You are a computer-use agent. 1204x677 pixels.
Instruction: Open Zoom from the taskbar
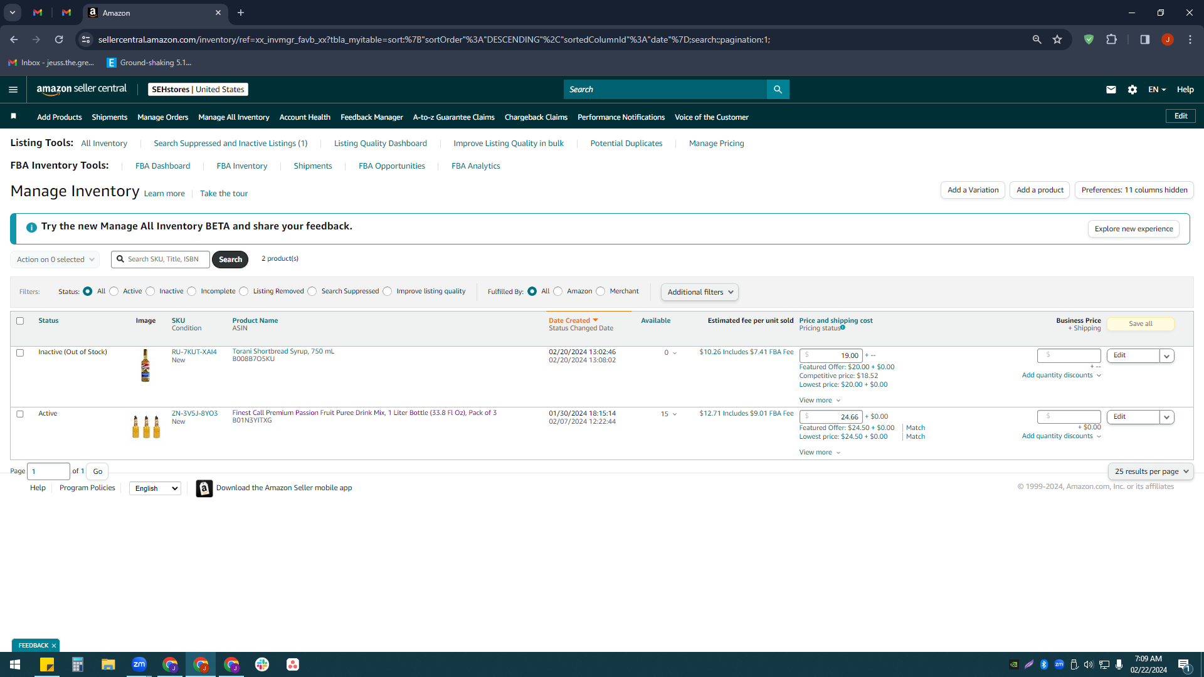139,664
